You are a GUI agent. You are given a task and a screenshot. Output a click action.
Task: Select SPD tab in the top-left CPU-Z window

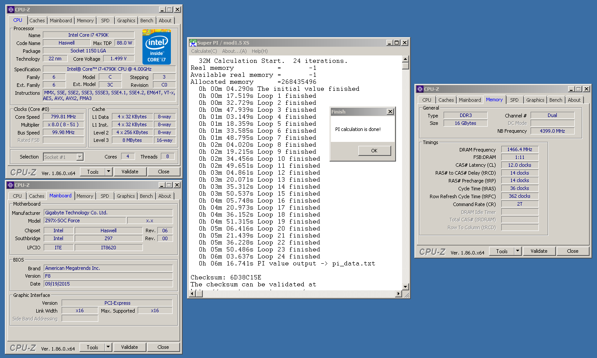(x=105, y=21)
